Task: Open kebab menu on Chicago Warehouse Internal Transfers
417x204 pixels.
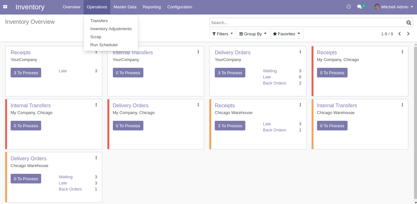Action: point(402,105)
